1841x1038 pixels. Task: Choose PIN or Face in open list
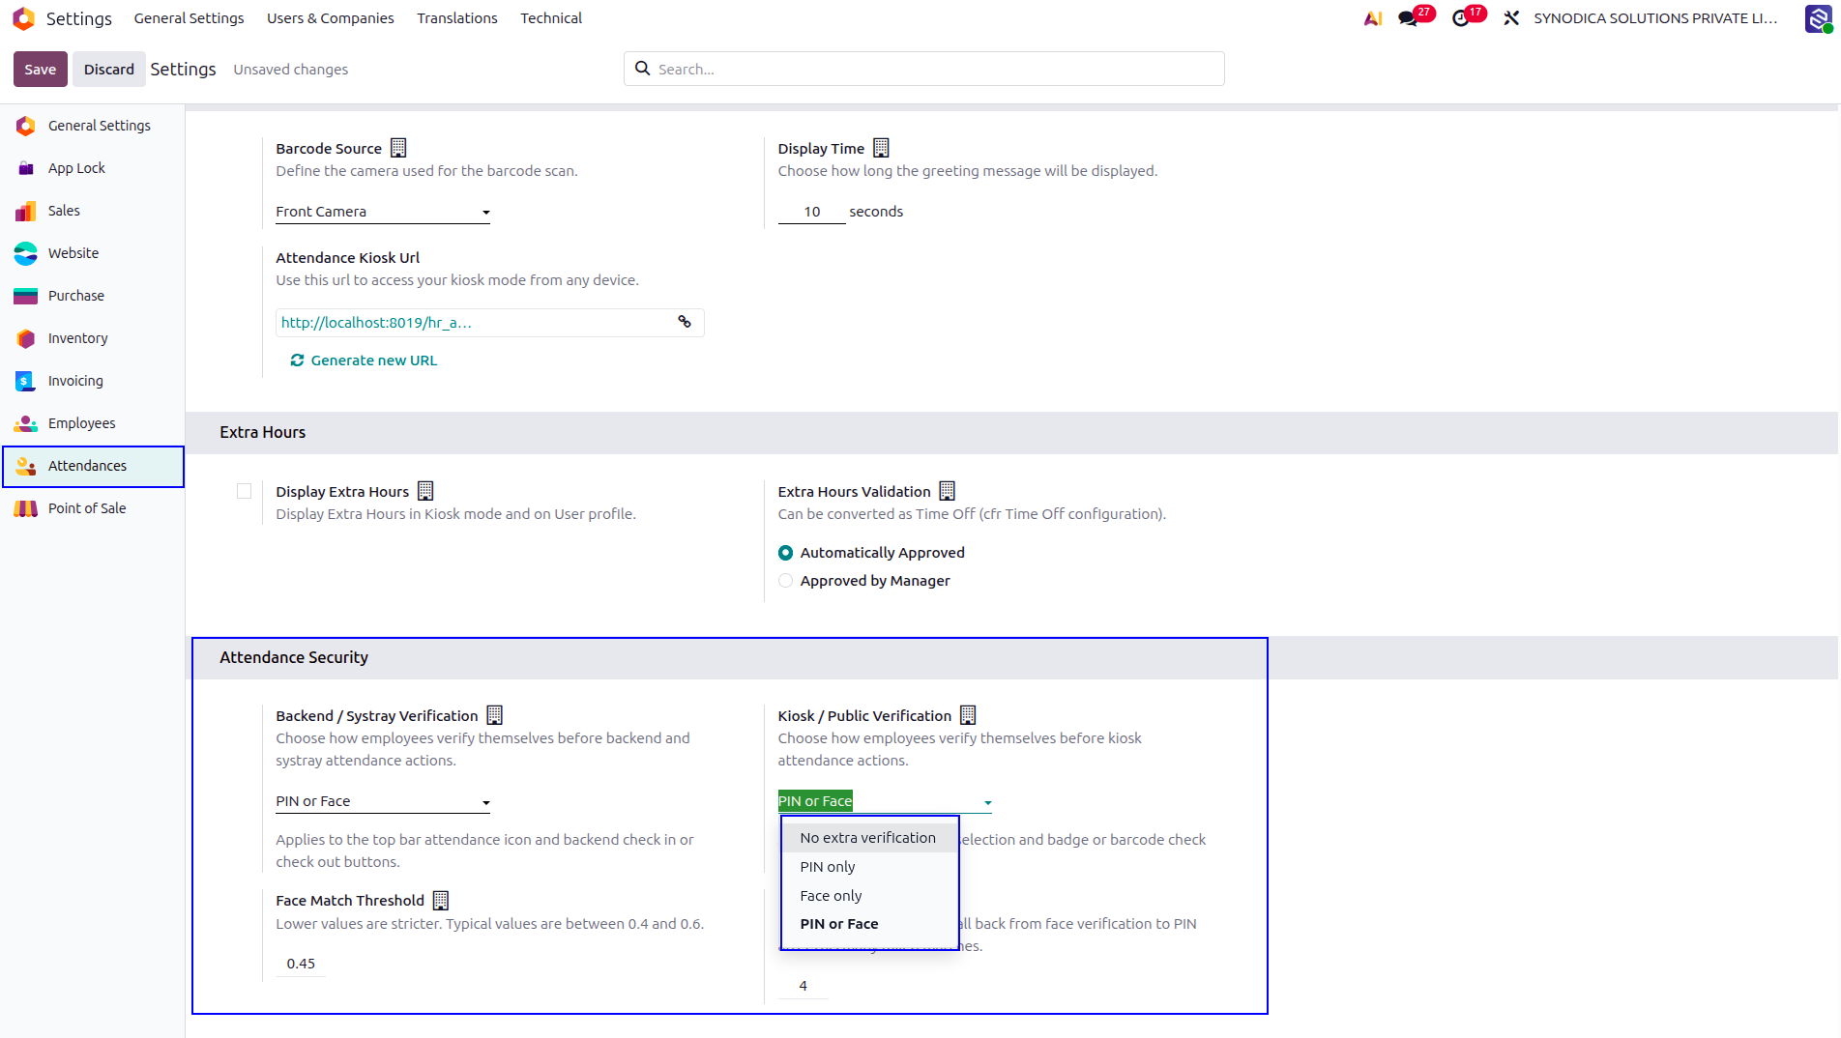[868, 924]
